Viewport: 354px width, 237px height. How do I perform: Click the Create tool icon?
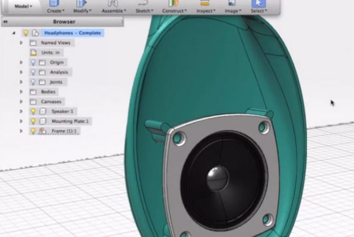point(55,3)
